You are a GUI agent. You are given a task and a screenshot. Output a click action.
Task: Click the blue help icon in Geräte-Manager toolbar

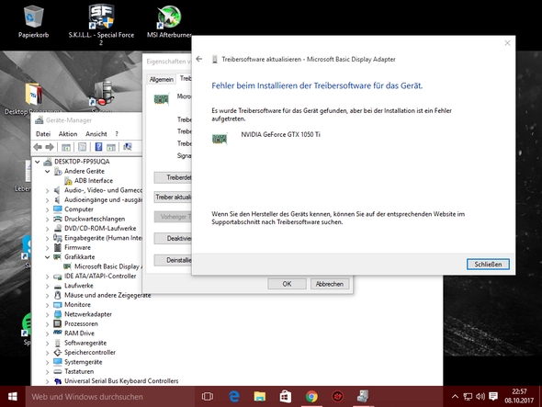(x=98, y=147)
